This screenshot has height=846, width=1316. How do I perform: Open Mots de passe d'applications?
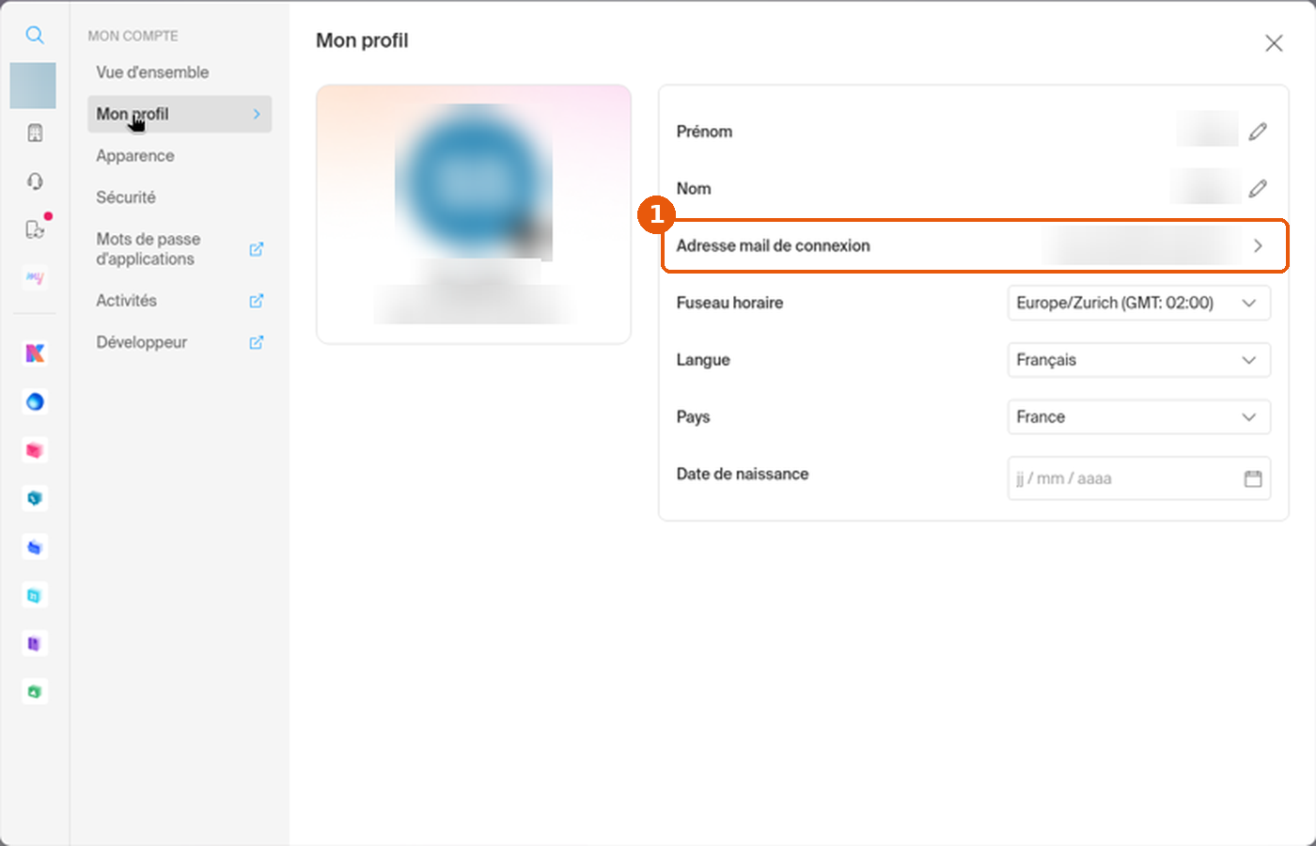pyautogui.click(x=149, y=249)
